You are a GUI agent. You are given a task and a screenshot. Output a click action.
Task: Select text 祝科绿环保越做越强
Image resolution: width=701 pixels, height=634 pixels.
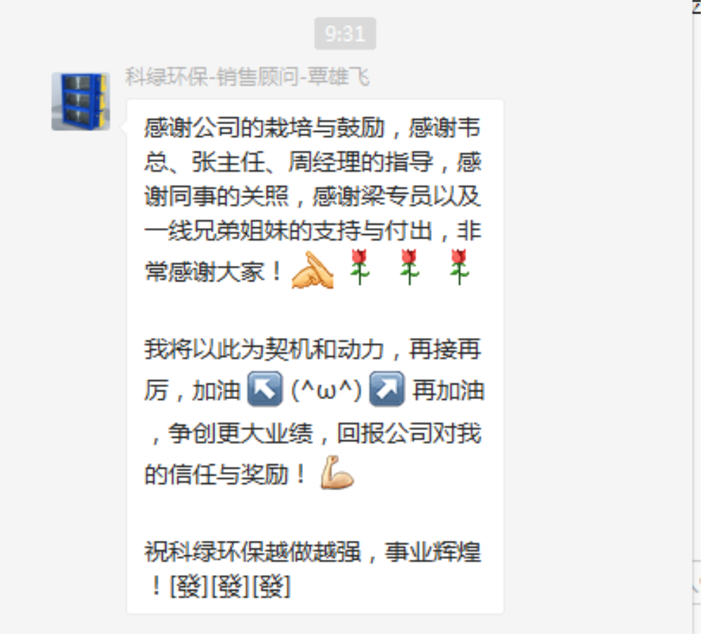[x=252, y=552]
